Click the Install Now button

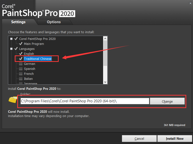[x=175, y=139]
